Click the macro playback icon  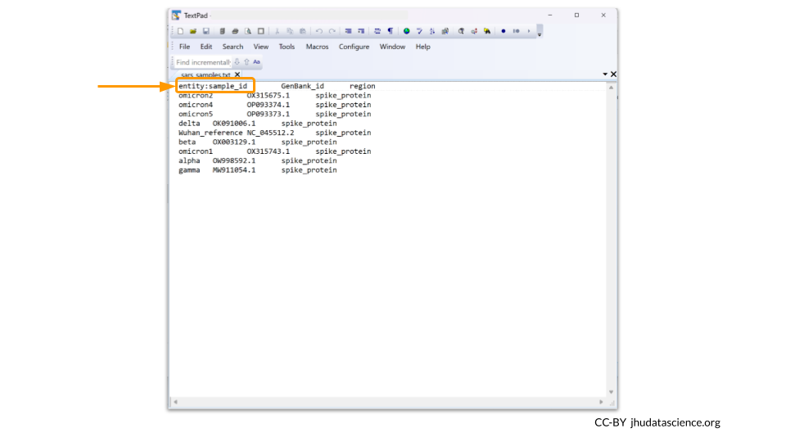click(516, 31)
